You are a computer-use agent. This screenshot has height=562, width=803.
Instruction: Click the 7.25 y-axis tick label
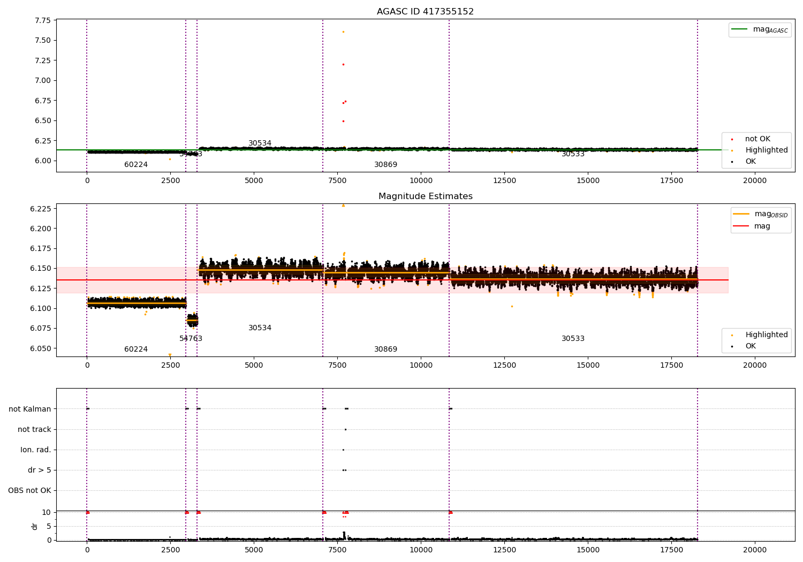42,60
